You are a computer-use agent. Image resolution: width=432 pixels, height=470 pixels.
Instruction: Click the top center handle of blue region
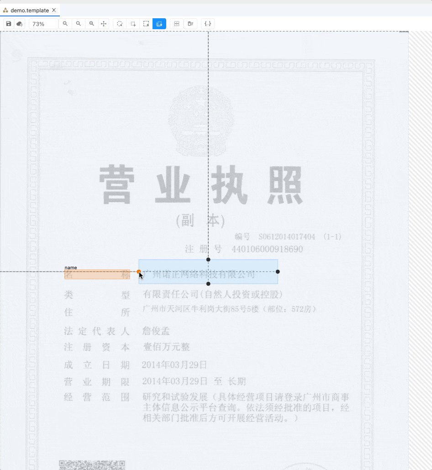[208, 260]
